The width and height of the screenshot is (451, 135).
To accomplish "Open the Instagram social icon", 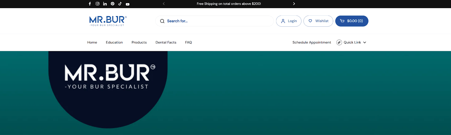I will (x=98, y=4).
